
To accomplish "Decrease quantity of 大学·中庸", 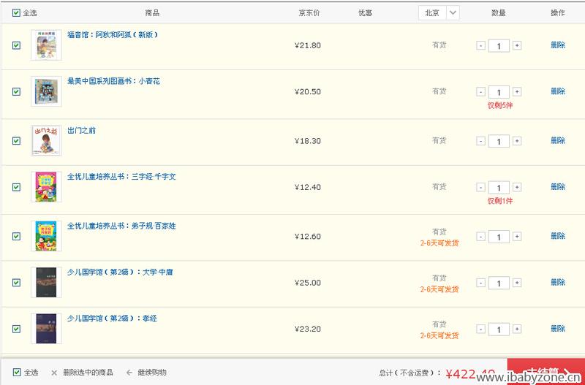I will (x=481, y=283).
